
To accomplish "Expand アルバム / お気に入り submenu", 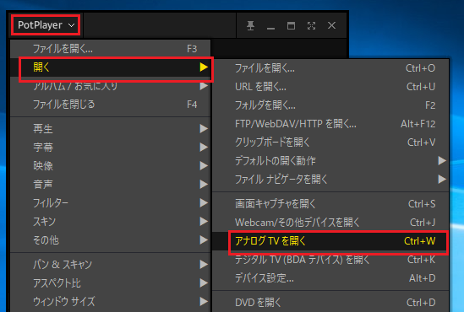I will coord(111,86).
